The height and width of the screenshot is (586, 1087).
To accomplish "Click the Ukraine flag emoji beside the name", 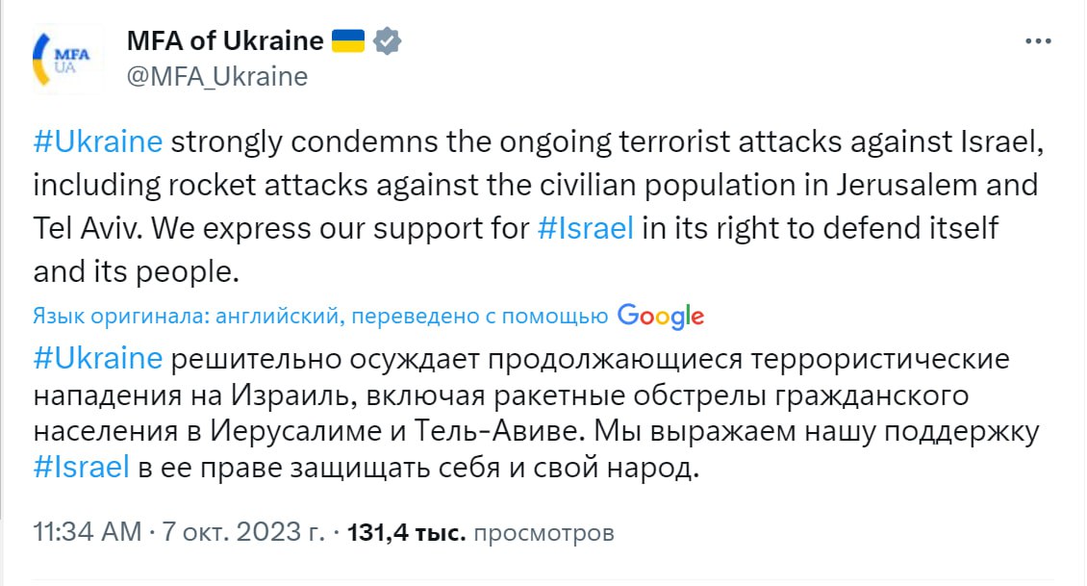I will (348, 41).
